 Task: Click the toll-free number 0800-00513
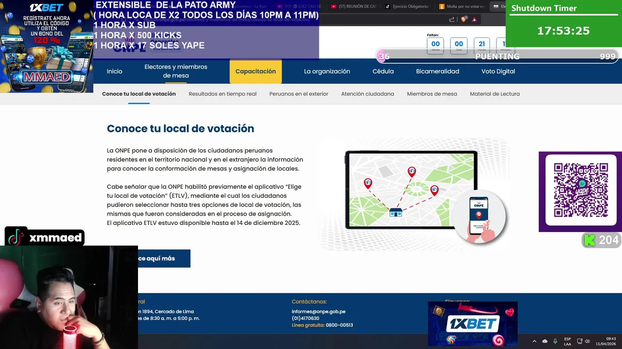(339, 325)
